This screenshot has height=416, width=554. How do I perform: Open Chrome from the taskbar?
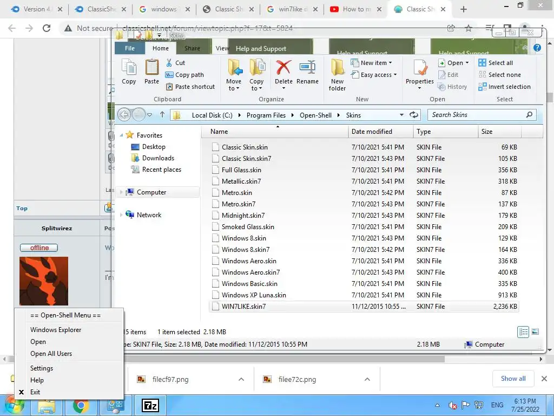point(81,406)
